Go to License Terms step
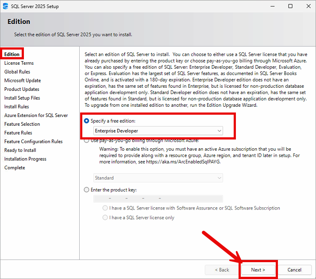This screenshot has height=279, width=316. 19,63
